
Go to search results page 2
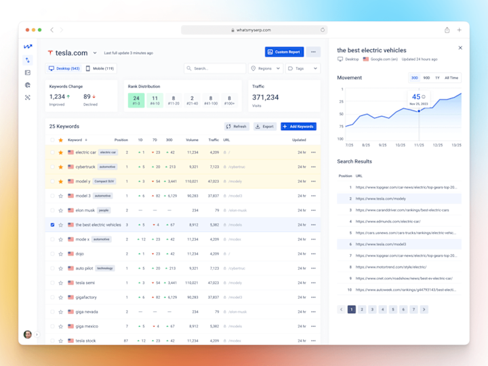[x=362, y=309]
